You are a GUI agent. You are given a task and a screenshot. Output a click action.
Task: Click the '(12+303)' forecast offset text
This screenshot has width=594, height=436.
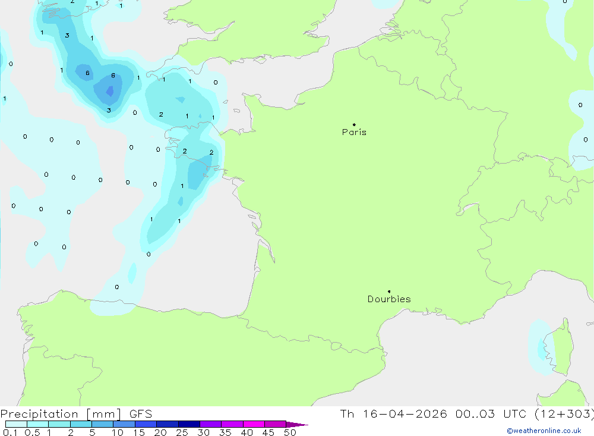(x=564, y=413)
